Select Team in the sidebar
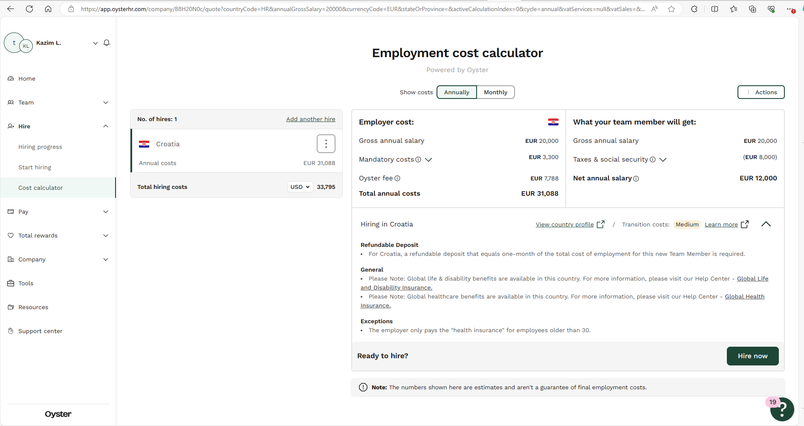Image resolution: width=804 pixels, height=426 pixels. [x=26, y=102]
